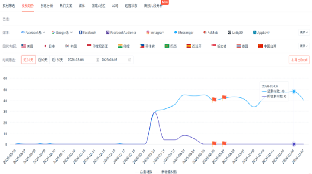Select the Facebook media filter icon
Screen dimensions: 312x174
coord(81,32)
